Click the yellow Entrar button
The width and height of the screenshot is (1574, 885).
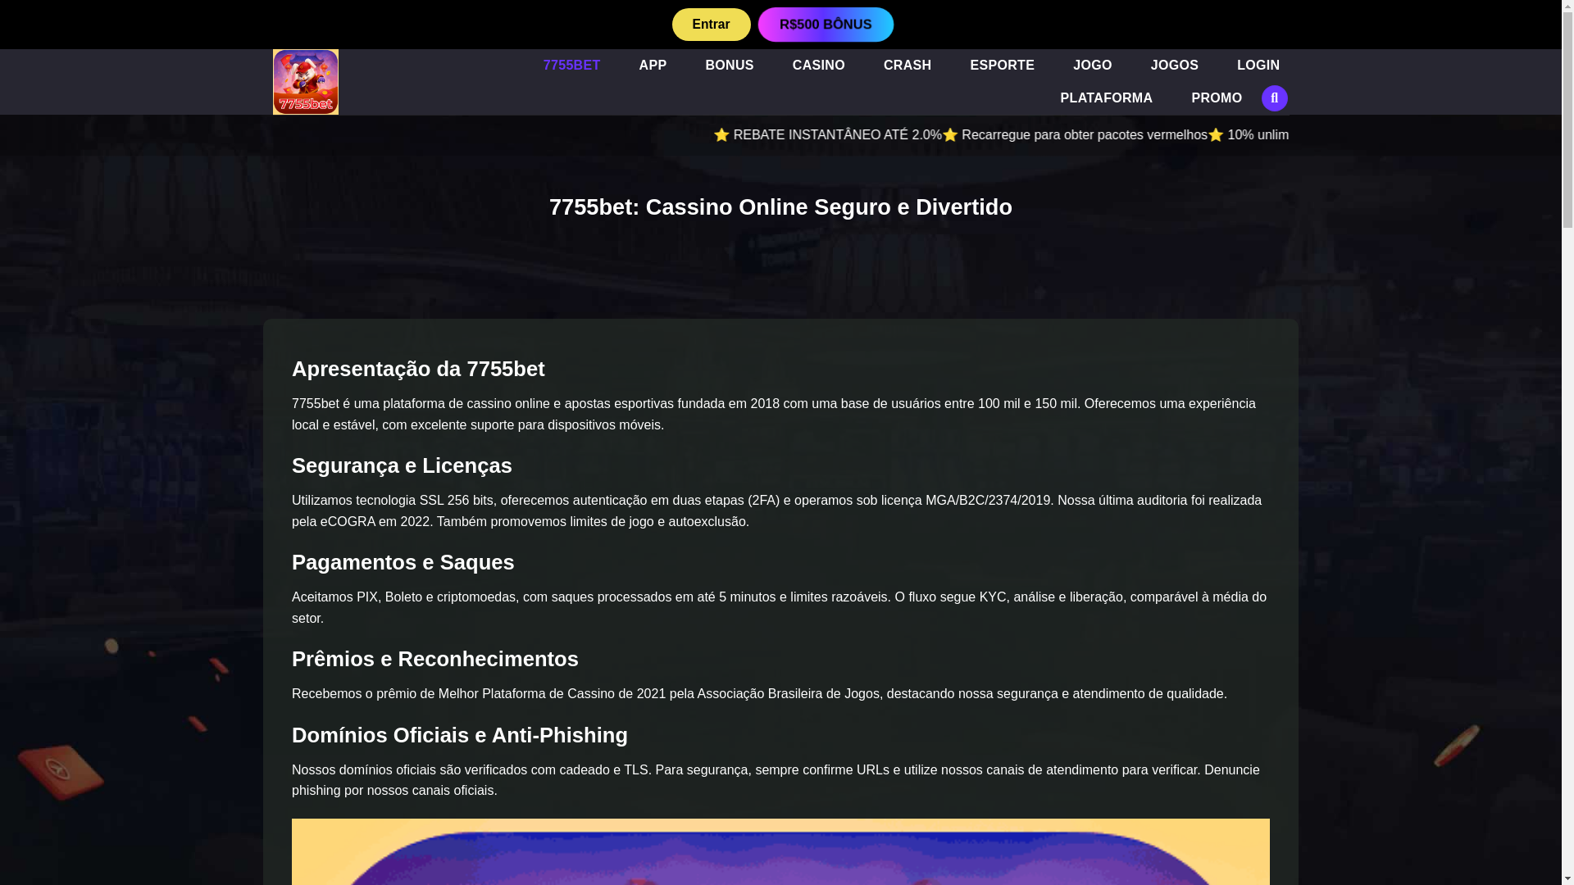click(711, 25)
